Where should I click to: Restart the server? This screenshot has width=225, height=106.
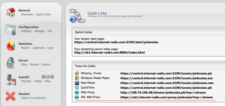[x=34, y=64]
